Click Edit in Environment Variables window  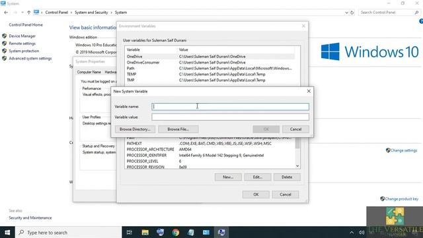click(257, 177)
